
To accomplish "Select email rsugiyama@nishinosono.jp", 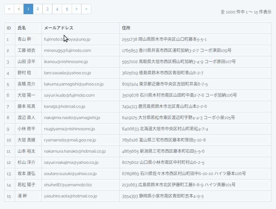I will pos(69,129).
